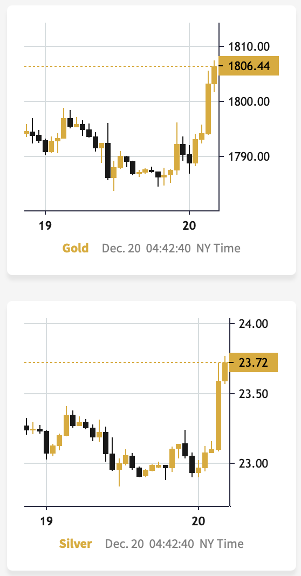The width and height of the screenshot is (301, 576).
Task: Click the 23.50 silver axis label
Action: pos(254,394)
